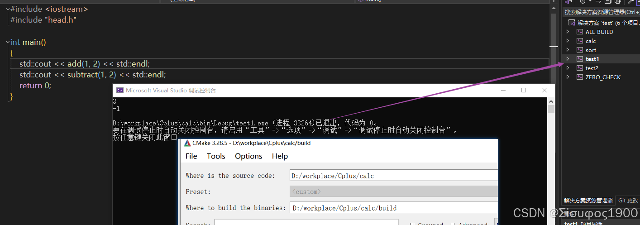Expand the ZERO_CHECK project node
Screen dimensions: 640x225
pos(568,77)
